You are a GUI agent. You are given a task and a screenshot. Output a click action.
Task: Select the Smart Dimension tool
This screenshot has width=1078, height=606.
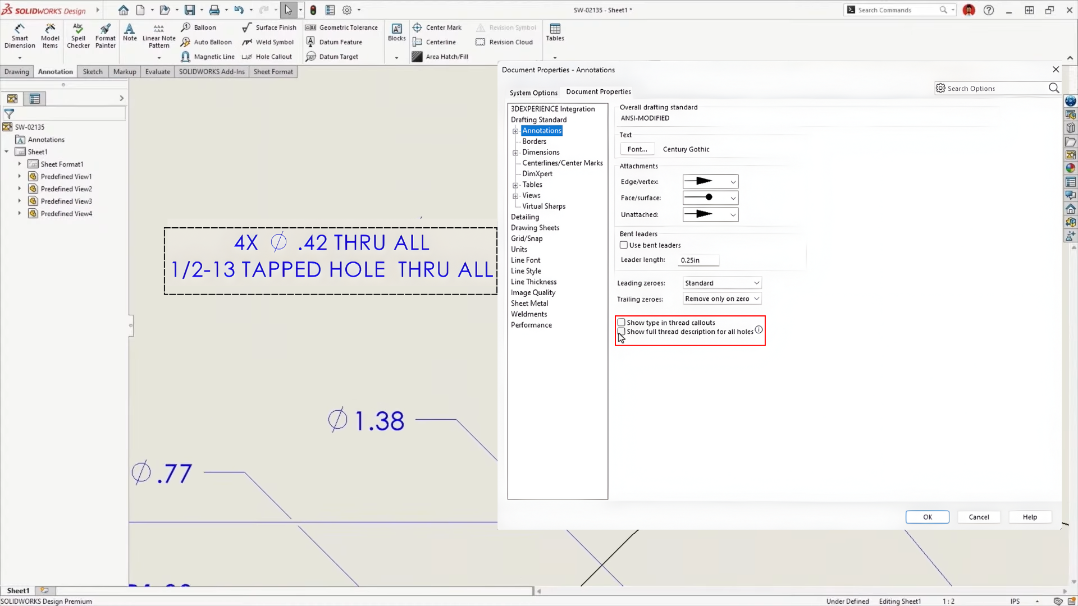(20, 36)
